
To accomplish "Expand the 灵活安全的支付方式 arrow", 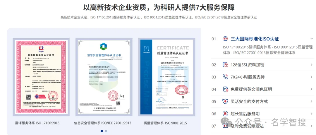I will click(x=312, y=102).
